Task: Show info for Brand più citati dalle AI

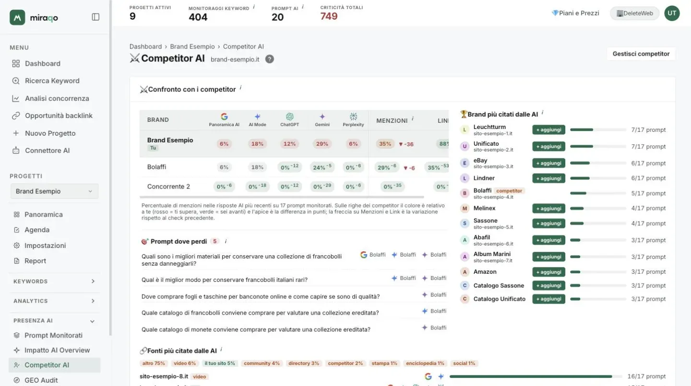Action: [542, 113]
